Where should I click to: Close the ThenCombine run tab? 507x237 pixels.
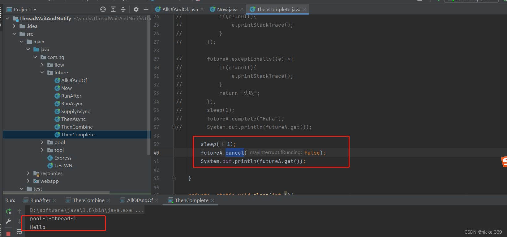[x=109, y=200]
